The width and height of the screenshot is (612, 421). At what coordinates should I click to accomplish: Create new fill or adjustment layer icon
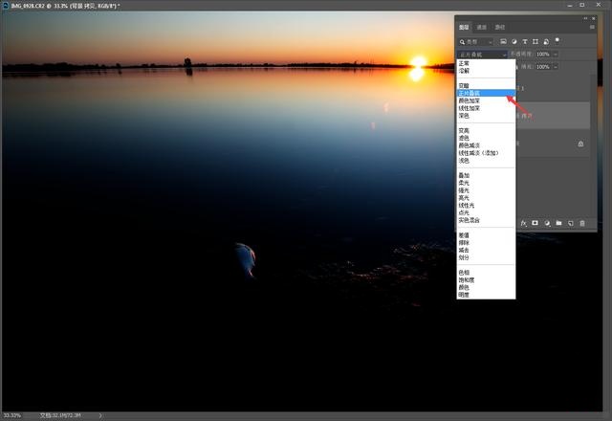tap(547, 223)
